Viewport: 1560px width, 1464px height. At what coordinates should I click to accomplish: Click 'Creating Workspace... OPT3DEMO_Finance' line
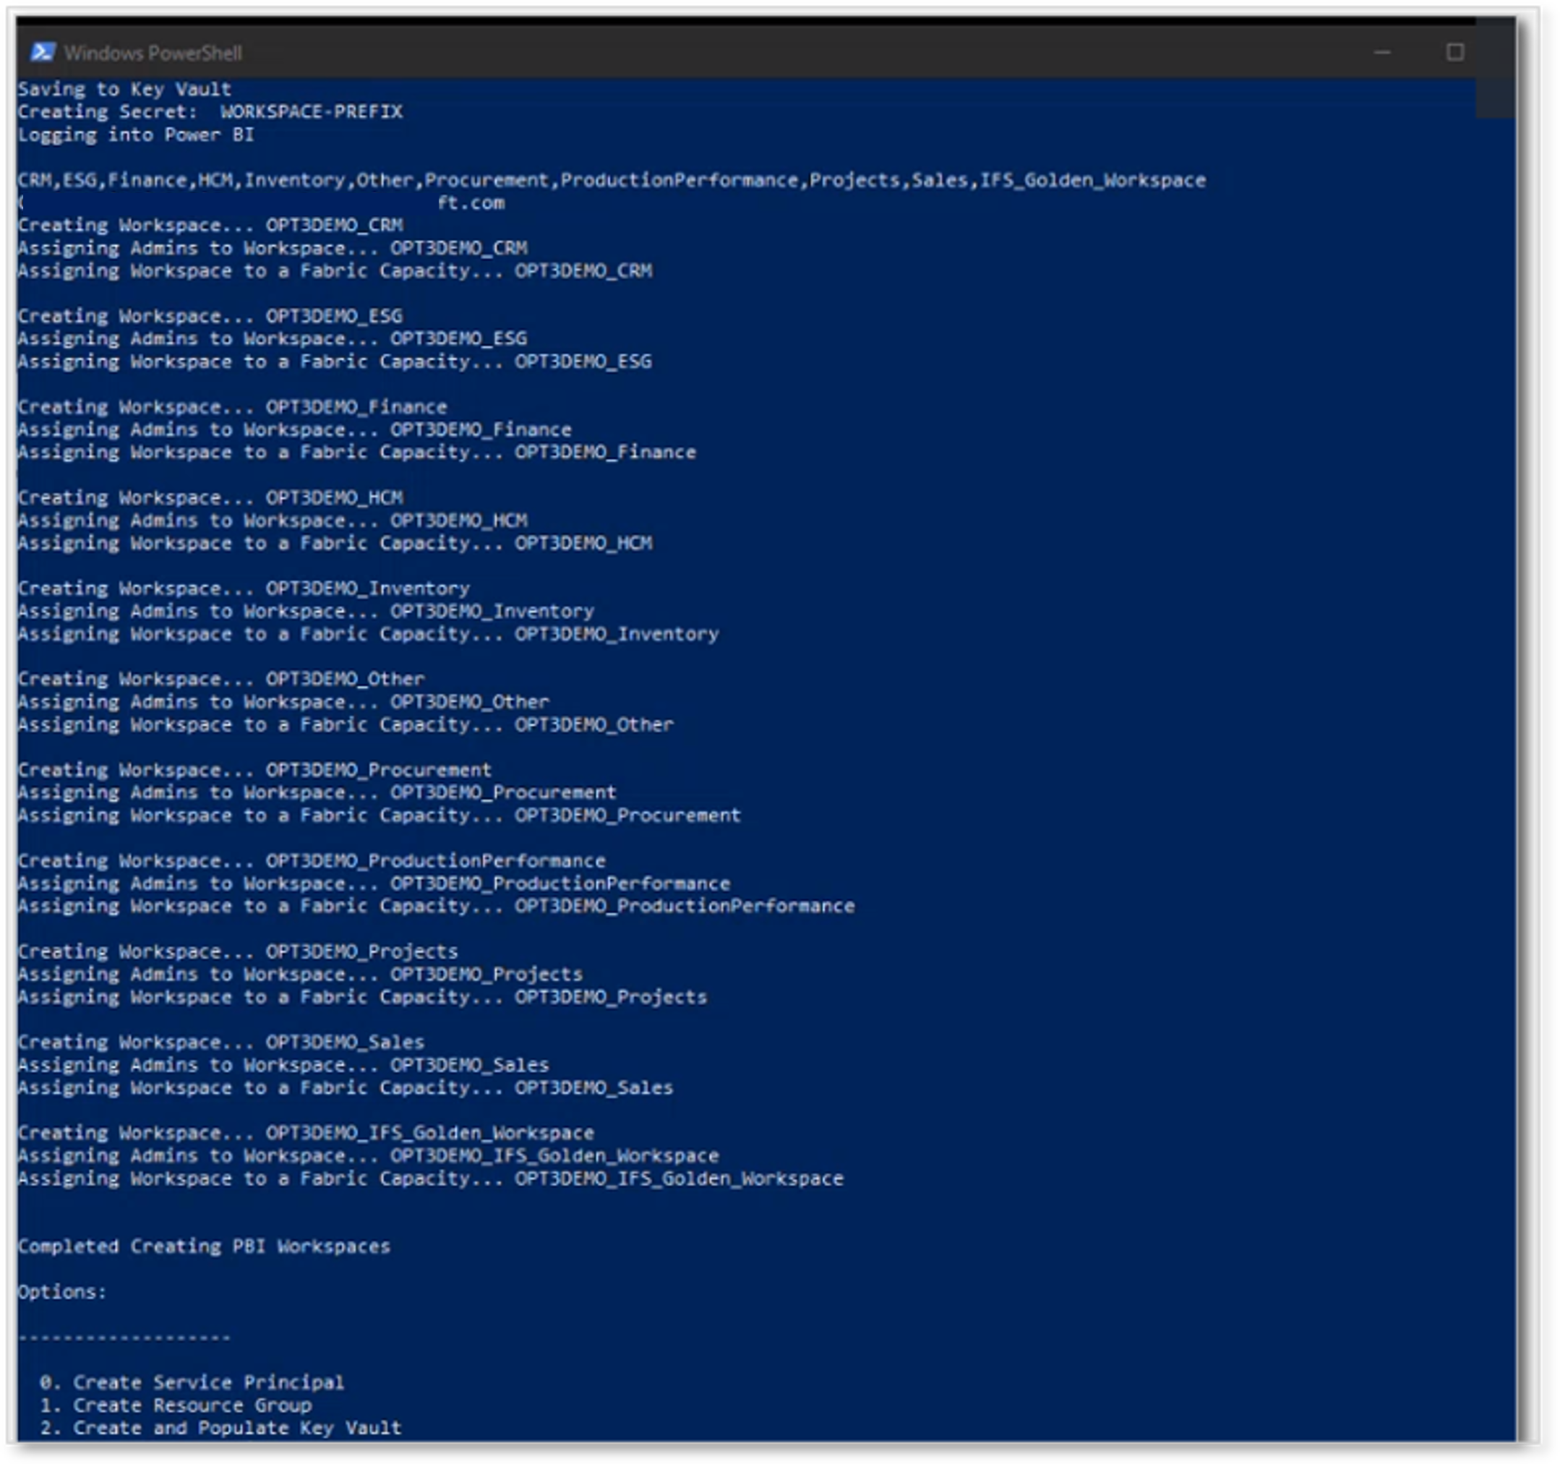point(232,408)
